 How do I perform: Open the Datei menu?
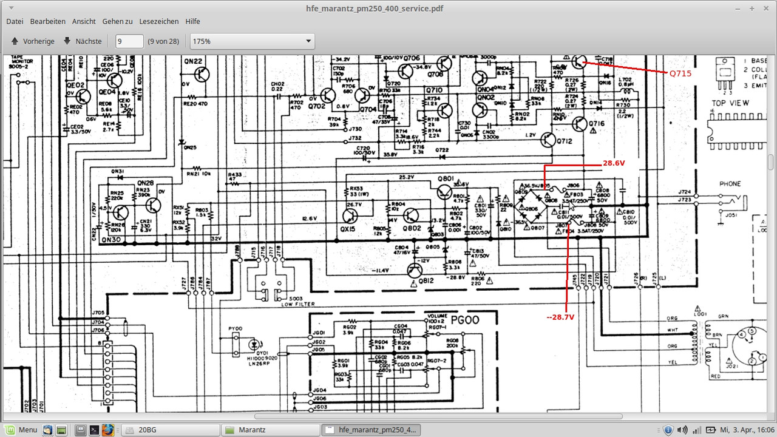[15, 21]
